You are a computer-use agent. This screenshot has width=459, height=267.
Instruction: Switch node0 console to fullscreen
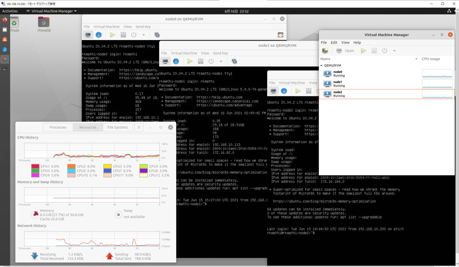(280, 35)
